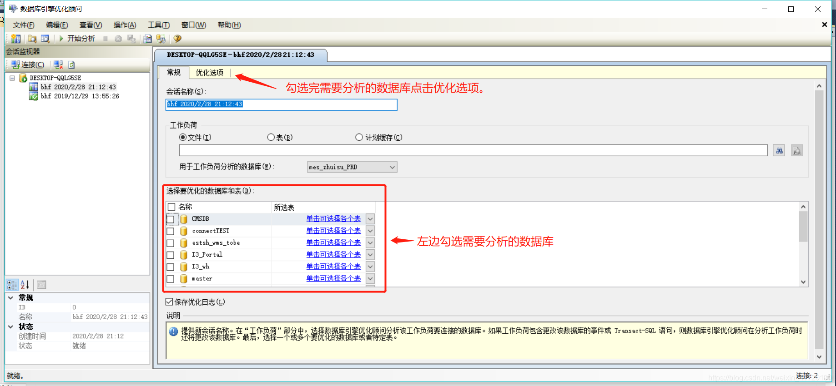Select the 表(B) workload radio button

[271, 137]
